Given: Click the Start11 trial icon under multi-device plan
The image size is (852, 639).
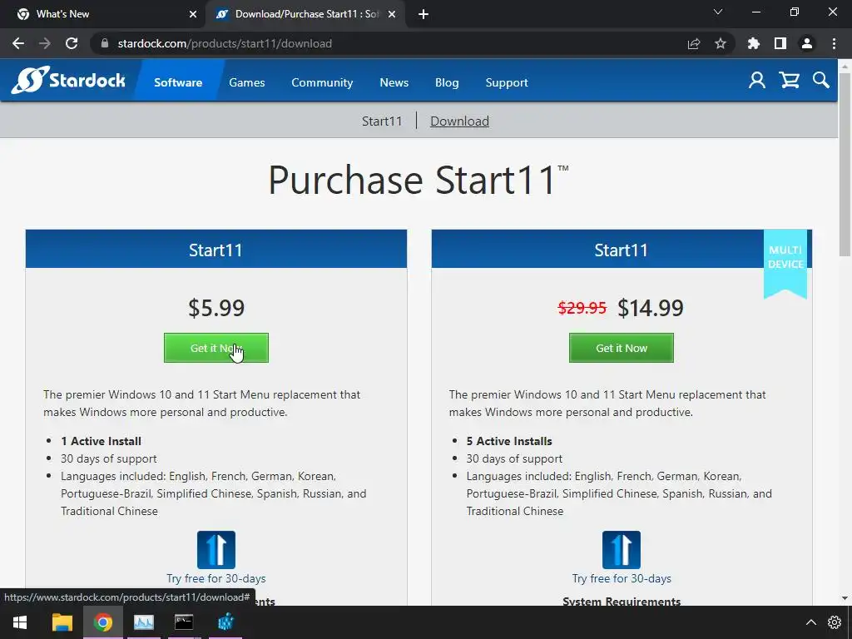Looking at the screenshot, I should click(622, 550).
